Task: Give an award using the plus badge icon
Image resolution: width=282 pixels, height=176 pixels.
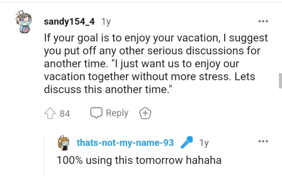Action: (145, 114)
